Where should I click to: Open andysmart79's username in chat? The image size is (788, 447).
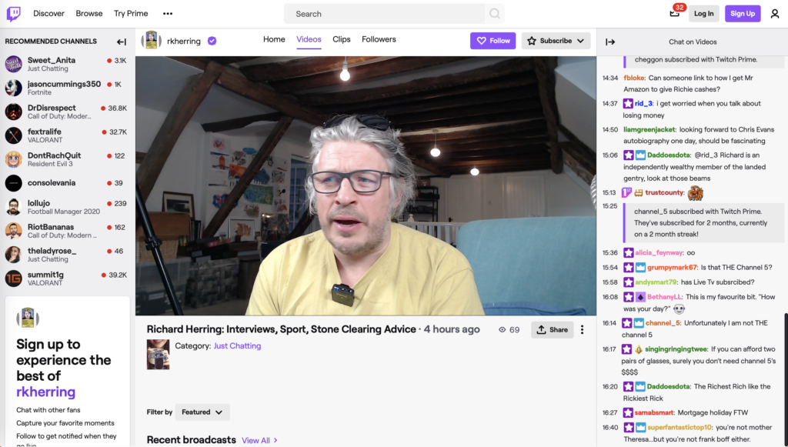tap(656, 282)
